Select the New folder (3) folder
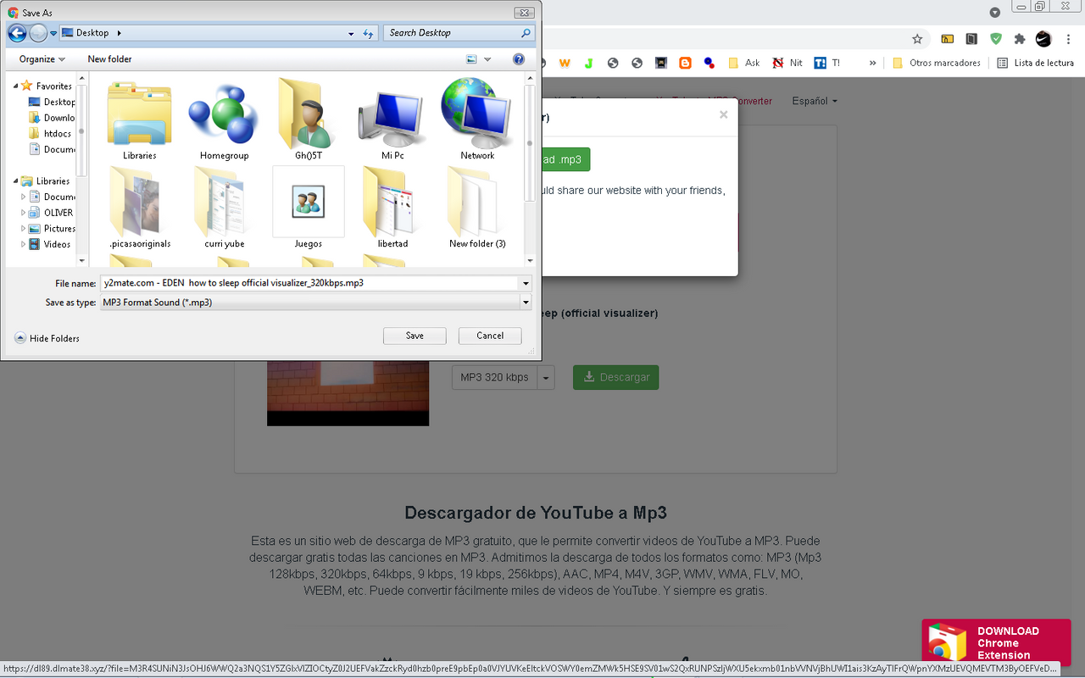 pyautogui.click(x=477, y=208)
